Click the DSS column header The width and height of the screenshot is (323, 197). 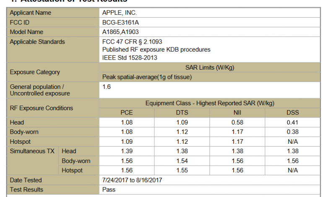pyautogui.click(x=293, y=113)
